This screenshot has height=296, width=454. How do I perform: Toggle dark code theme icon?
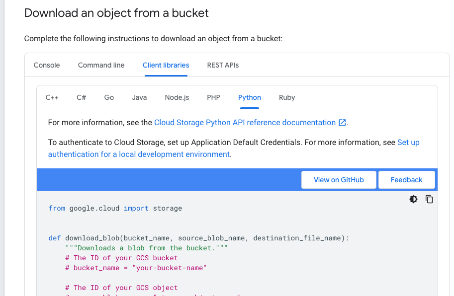[413, 199]
